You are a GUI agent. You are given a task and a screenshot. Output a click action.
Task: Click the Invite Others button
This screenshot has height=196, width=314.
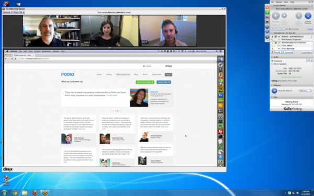coord(307,52)
